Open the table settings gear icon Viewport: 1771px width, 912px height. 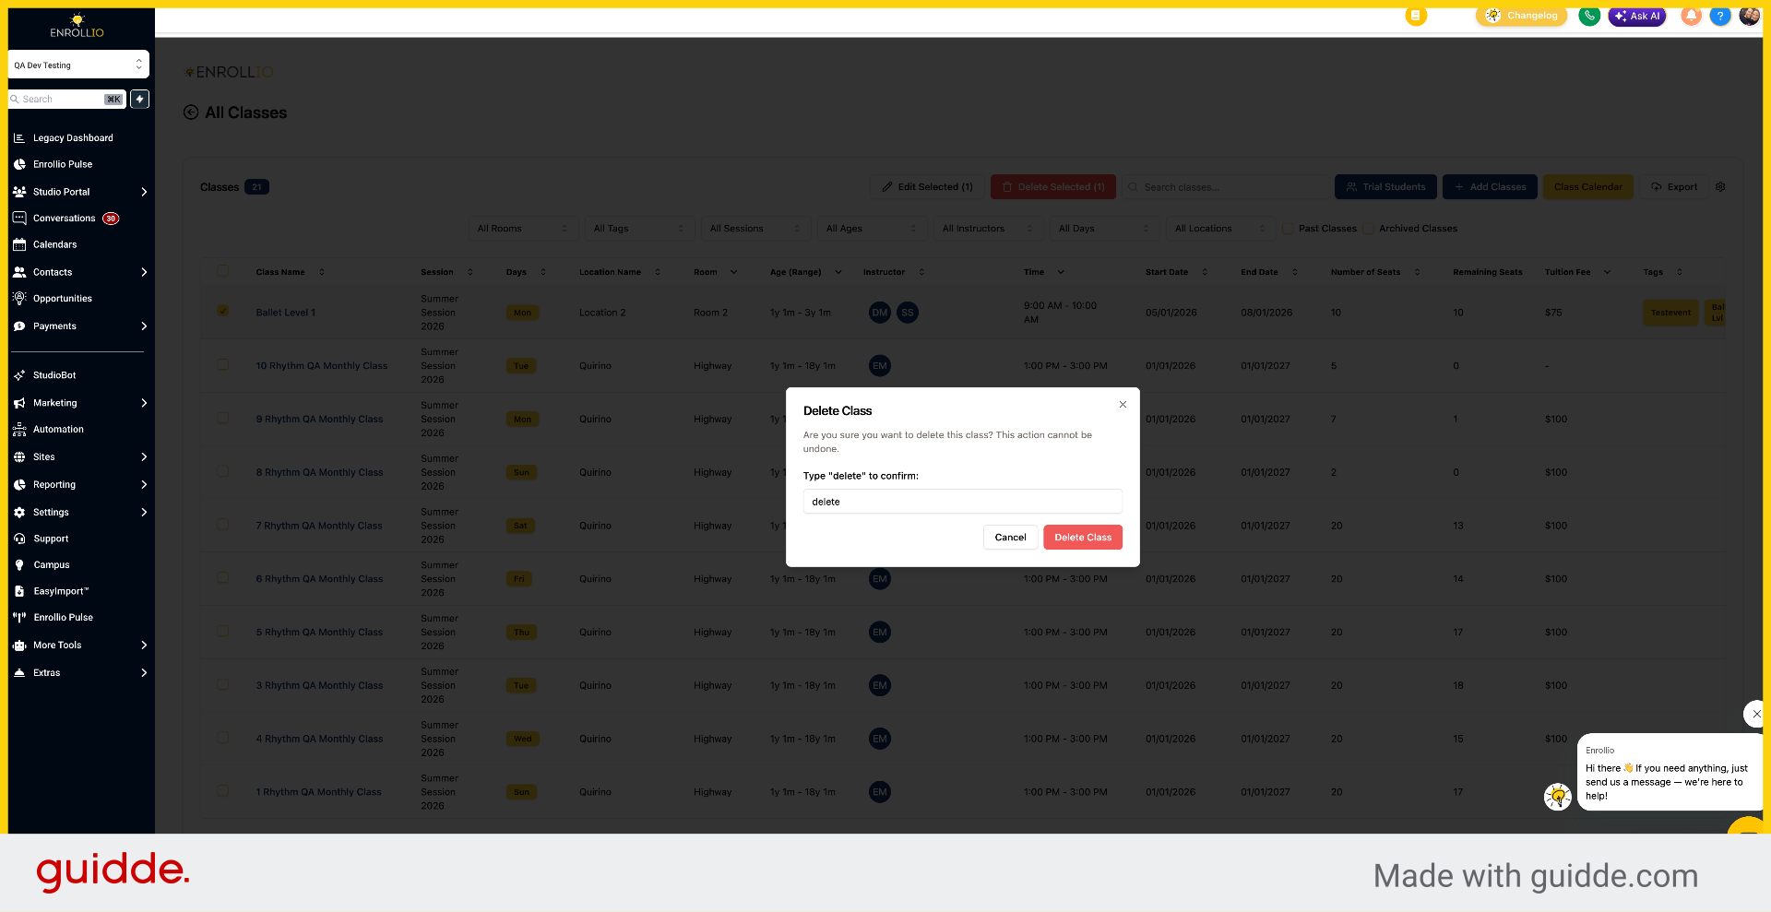(1720, 187)
